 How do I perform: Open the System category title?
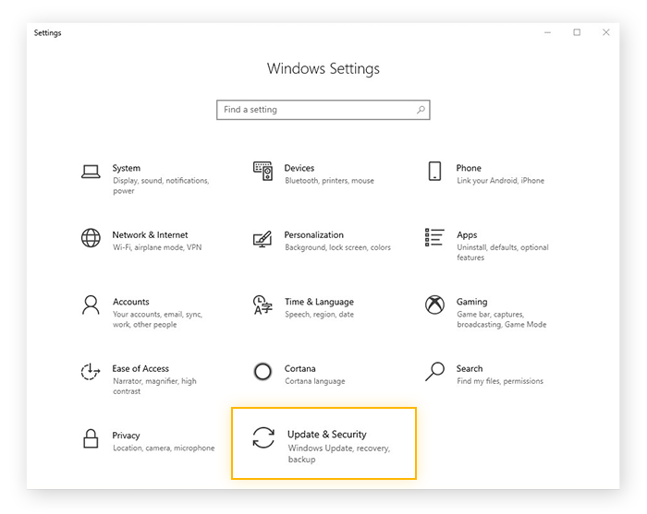click(x=127, y=168)
